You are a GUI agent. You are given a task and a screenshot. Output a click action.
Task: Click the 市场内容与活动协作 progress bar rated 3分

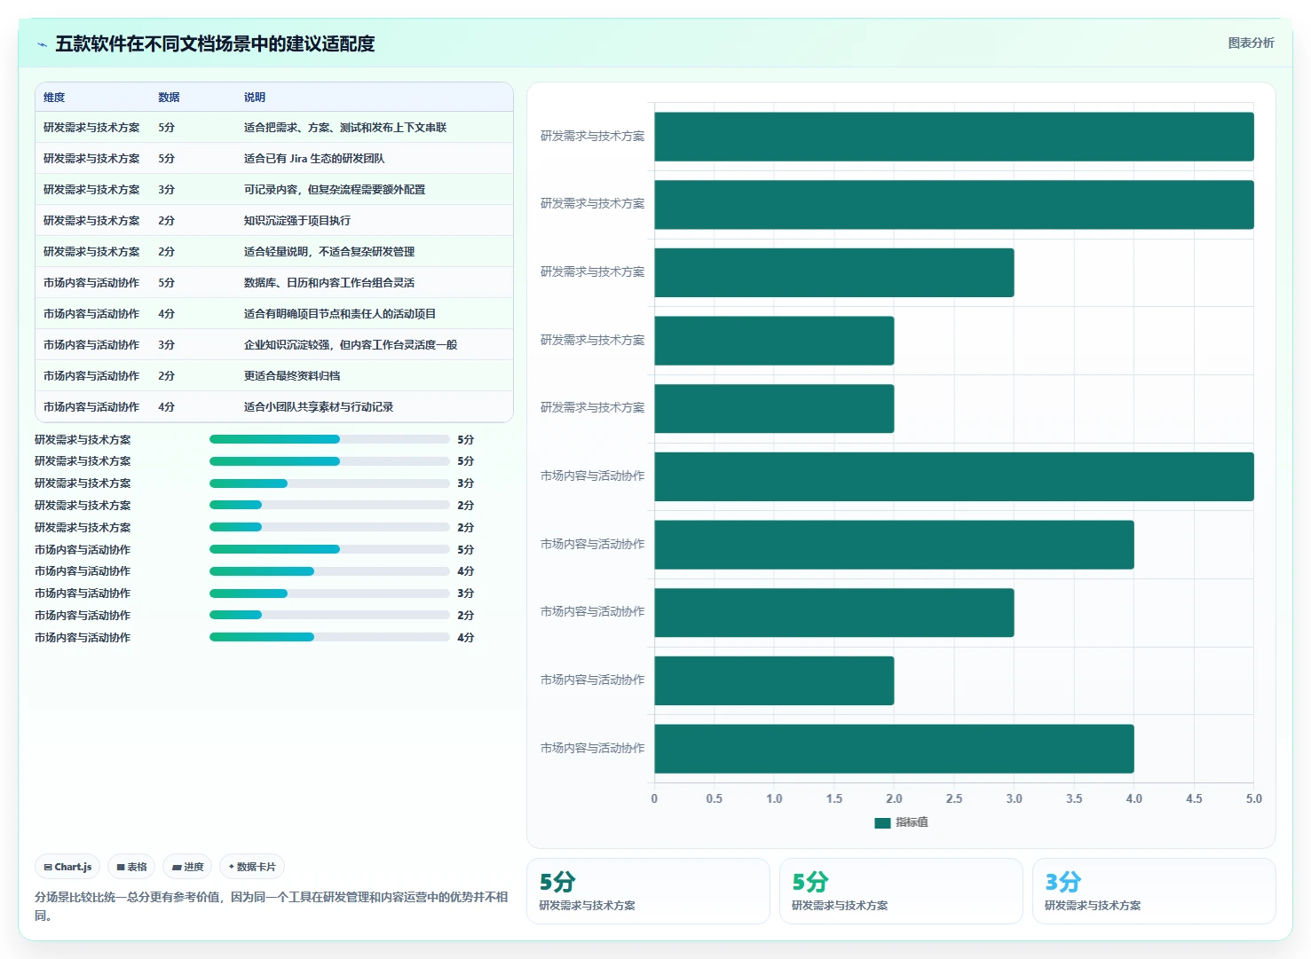(x=329, y=593)
